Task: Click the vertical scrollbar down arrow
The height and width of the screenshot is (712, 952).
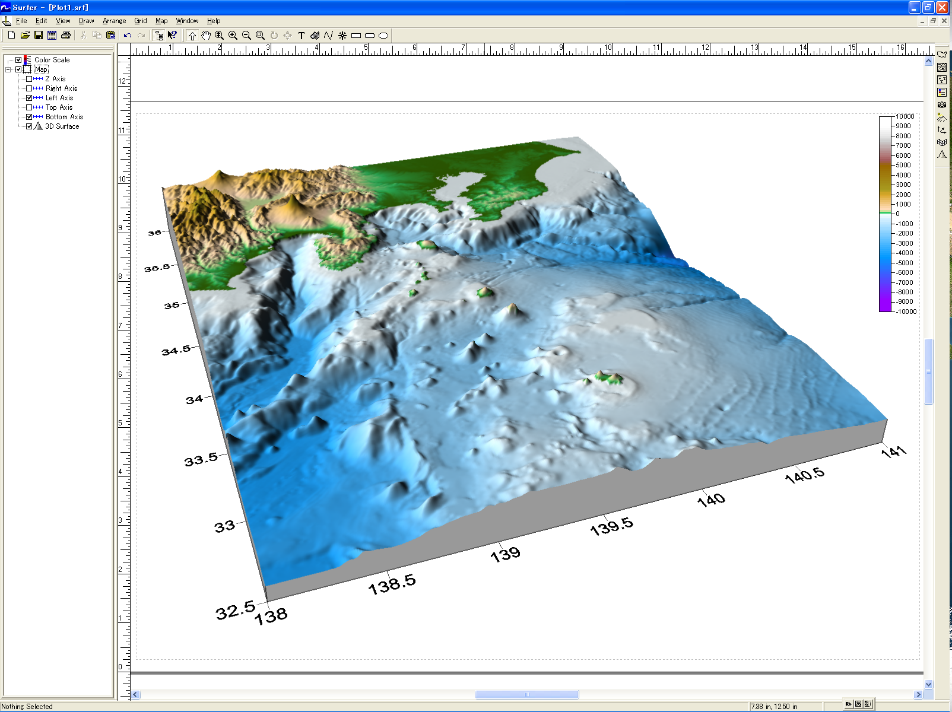Action: (x=928, y=684)
